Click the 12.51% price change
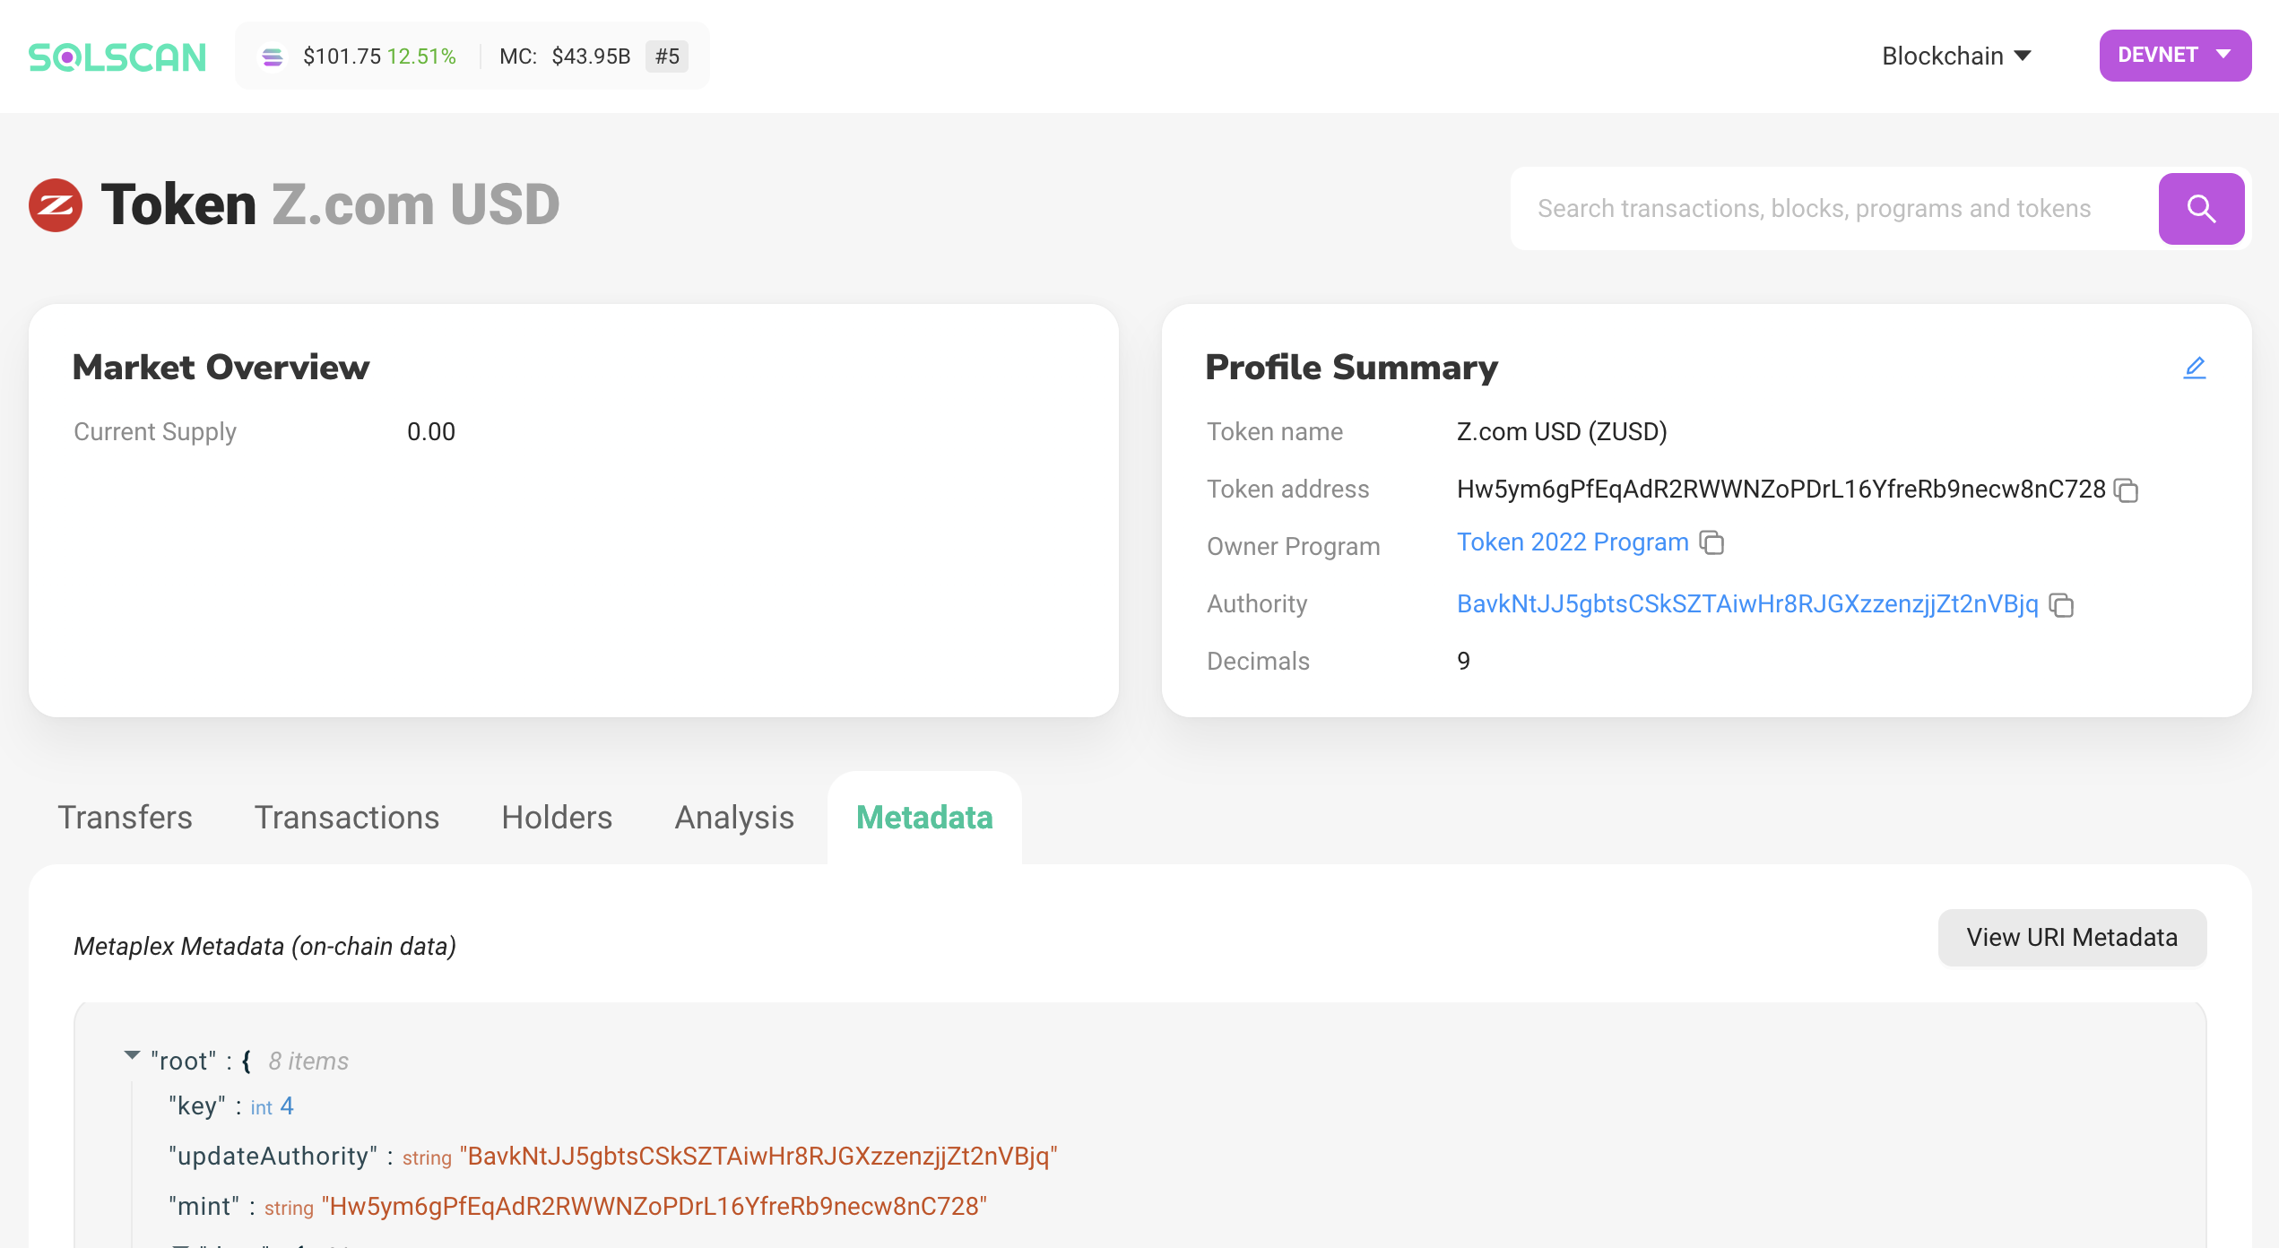The width and height of the screenshot is (2279, 1248). (x=421, y=56)
